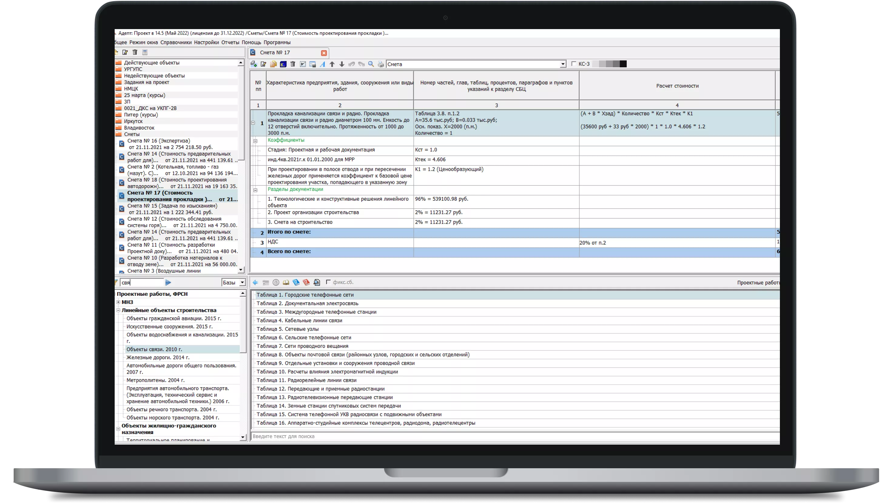This screenshot has height=504, width=880.
Task: Click the blue italic A font icon
Action: (322, 64)
